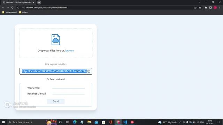
Task: Open Mail app from taskbar
Action: [x=96, y=122]
